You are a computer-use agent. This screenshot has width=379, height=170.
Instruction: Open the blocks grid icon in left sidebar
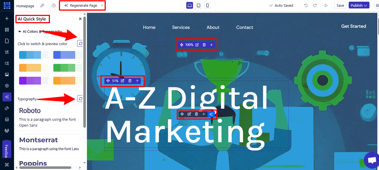(x=7, y=30)
